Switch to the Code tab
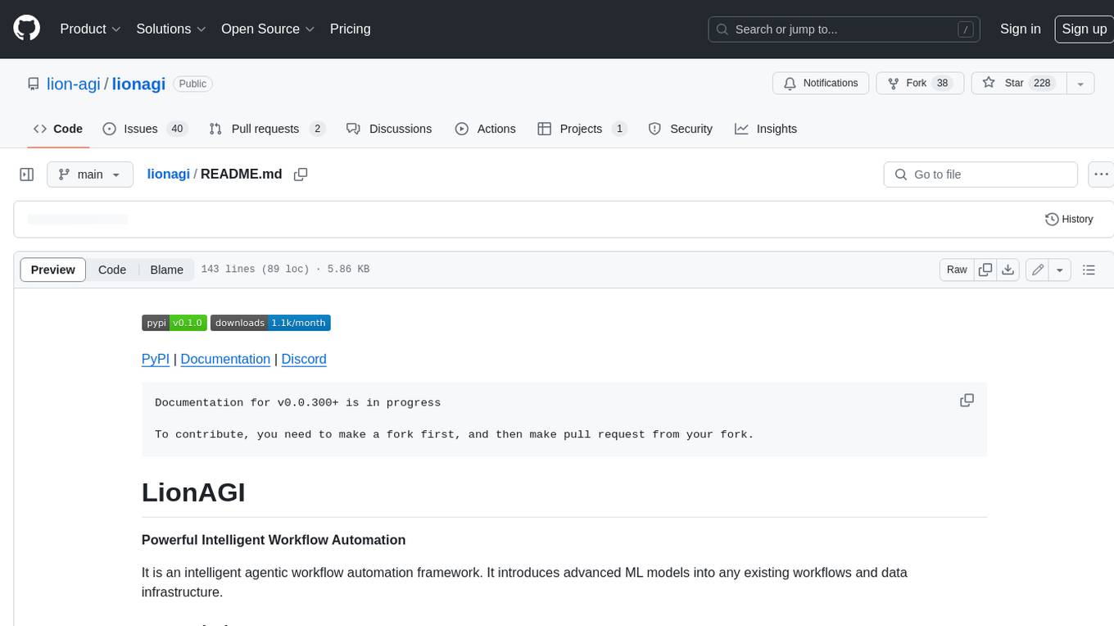 pyautogui.click(x=58, y=129)
